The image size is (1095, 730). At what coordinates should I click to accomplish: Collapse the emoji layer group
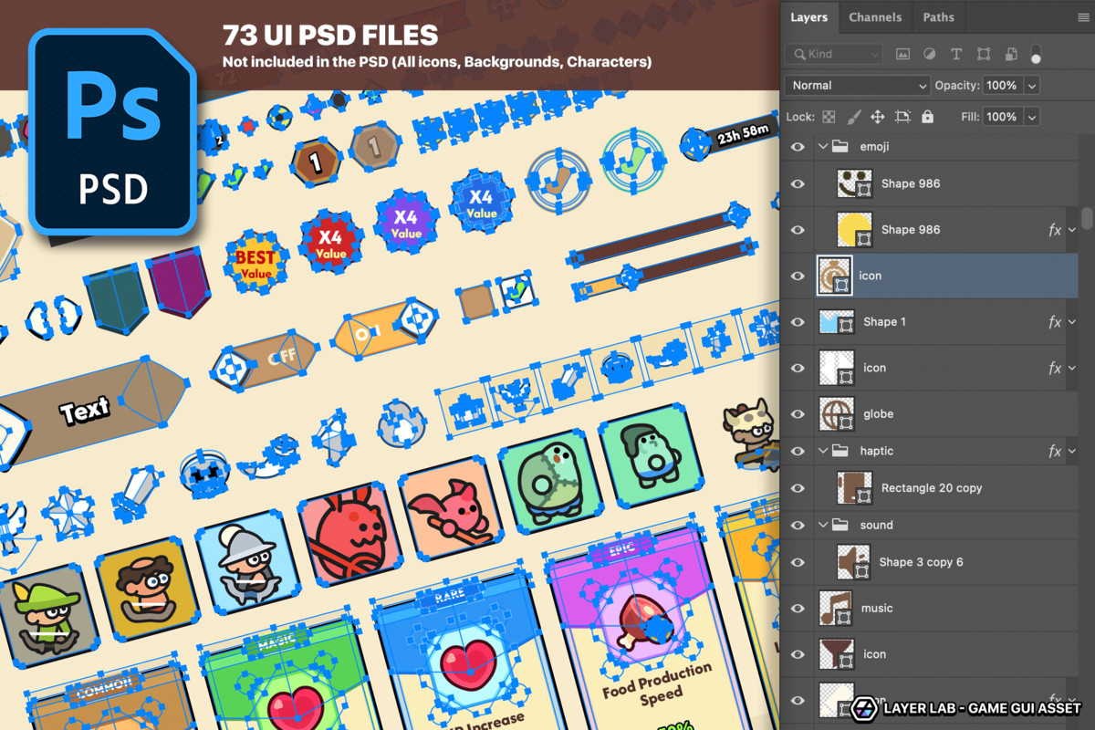pyautogui.click(x=822, y=146)
